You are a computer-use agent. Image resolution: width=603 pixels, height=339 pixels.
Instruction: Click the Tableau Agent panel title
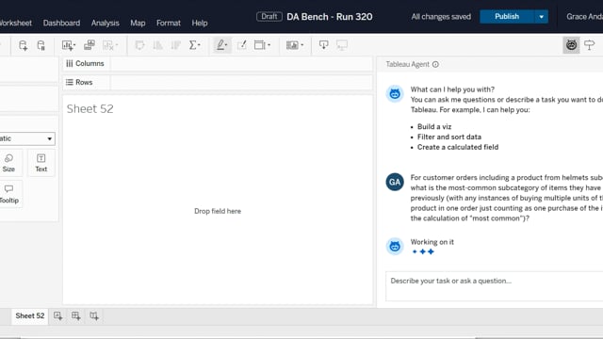pyautogui.click(x=408, y=65)
